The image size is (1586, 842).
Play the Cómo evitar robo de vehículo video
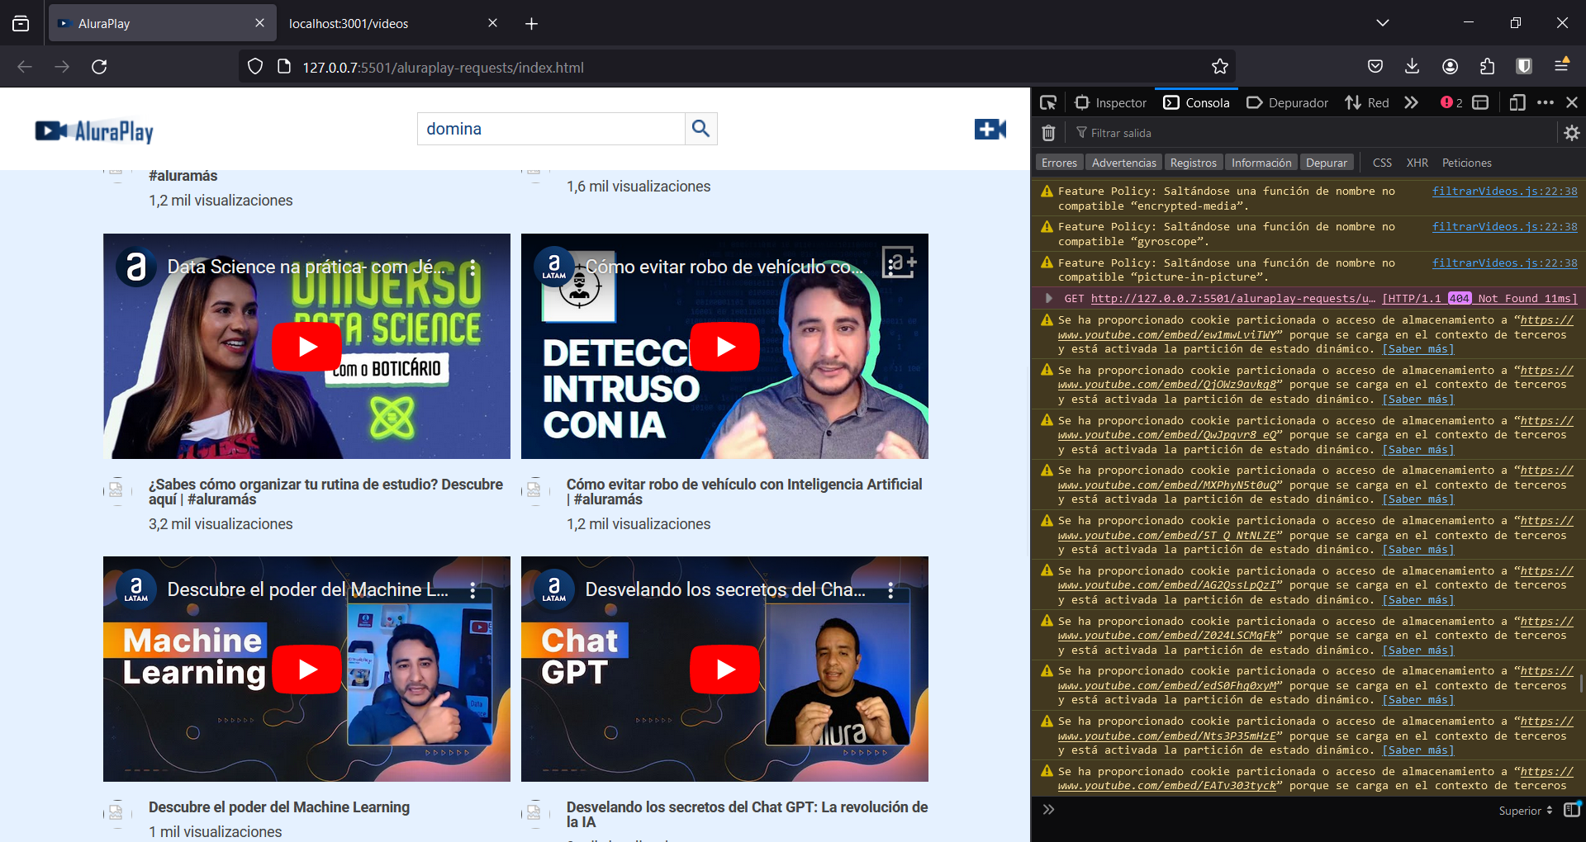724,347
